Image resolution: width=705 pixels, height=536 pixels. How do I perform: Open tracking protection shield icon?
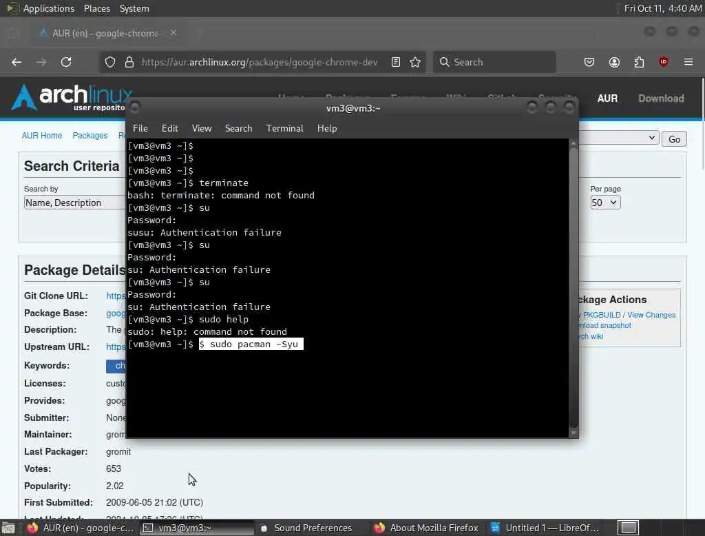[x=110, y=62]
